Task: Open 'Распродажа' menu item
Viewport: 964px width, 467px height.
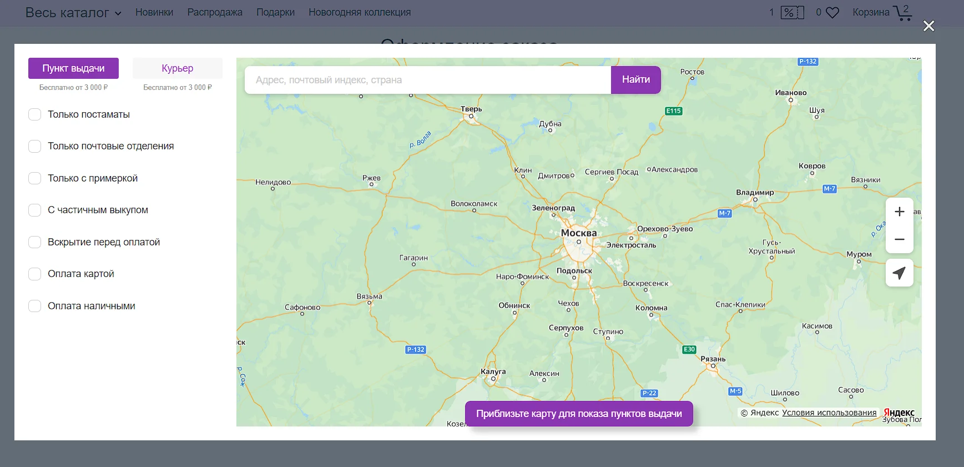Action: (x=215, y=12)
